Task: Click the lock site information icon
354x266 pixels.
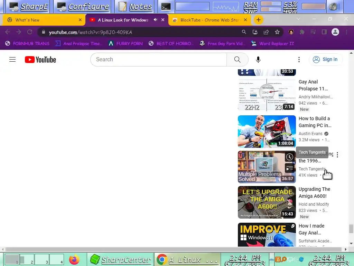Action: (x=44, y=32)
